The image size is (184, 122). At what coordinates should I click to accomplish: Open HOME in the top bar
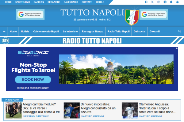tap(8, 2)
